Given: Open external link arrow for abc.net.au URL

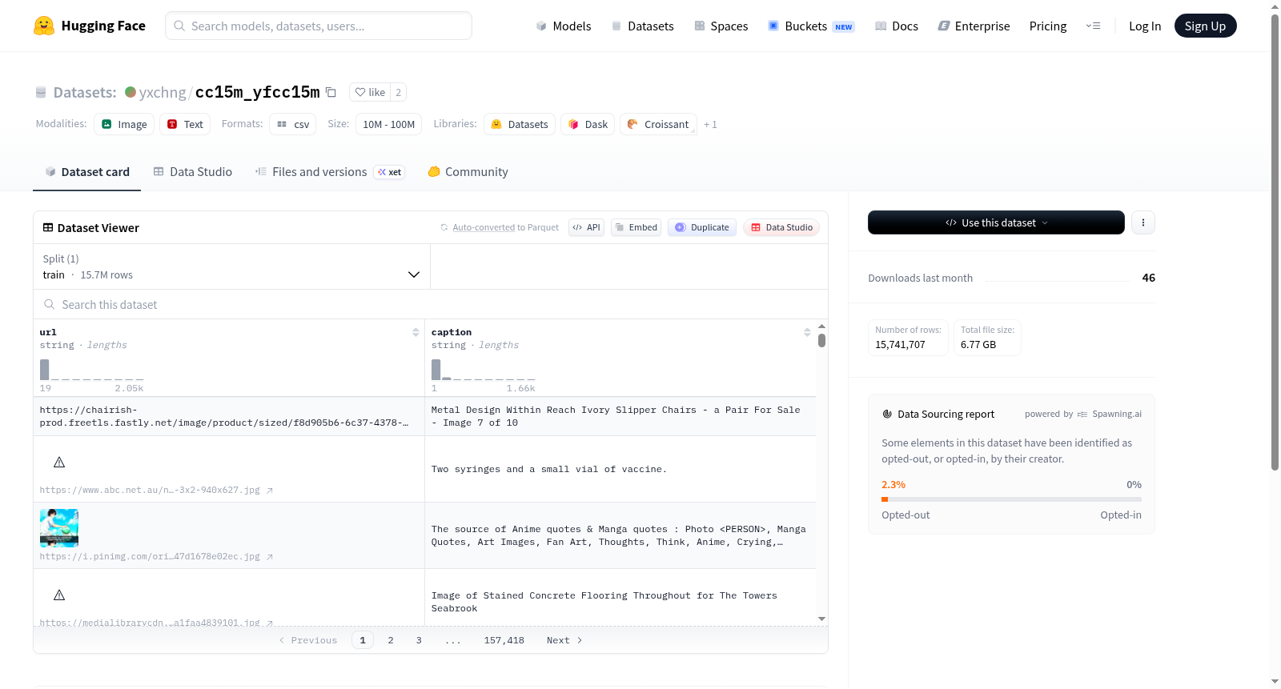Looking at the screenshot, I should [x=270, y=491].
